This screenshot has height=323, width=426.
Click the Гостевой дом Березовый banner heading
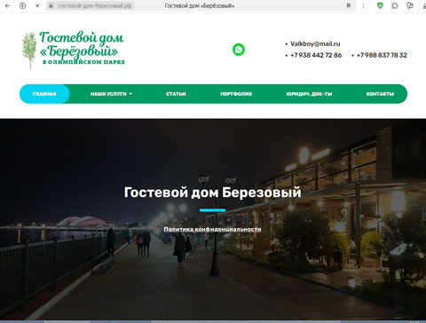coord(212,193)
